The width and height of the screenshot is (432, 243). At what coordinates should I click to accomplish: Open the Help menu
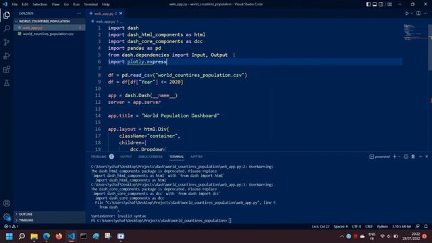pos(106,5)
